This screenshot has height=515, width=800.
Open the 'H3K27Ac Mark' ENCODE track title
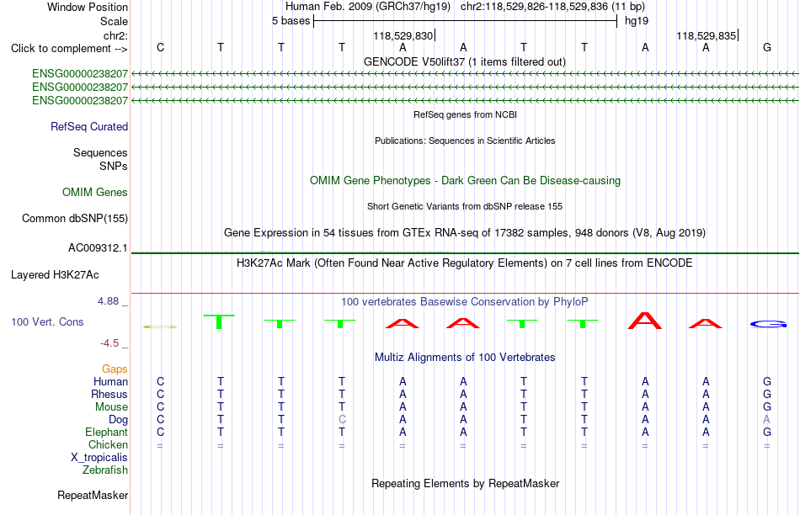pyautogui.click(x=465, y=263)
